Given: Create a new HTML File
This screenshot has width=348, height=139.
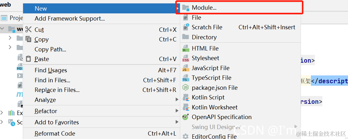Looking at the screenshot, I should [240, 48].
